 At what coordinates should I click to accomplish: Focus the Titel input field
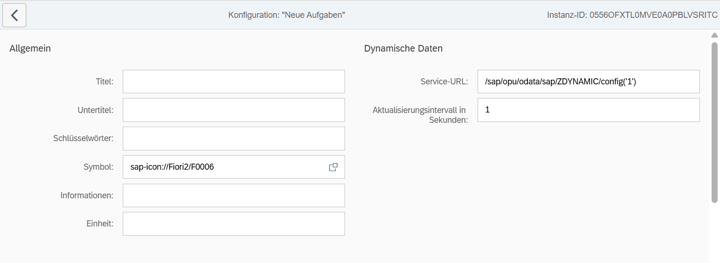tap(233, 82)
